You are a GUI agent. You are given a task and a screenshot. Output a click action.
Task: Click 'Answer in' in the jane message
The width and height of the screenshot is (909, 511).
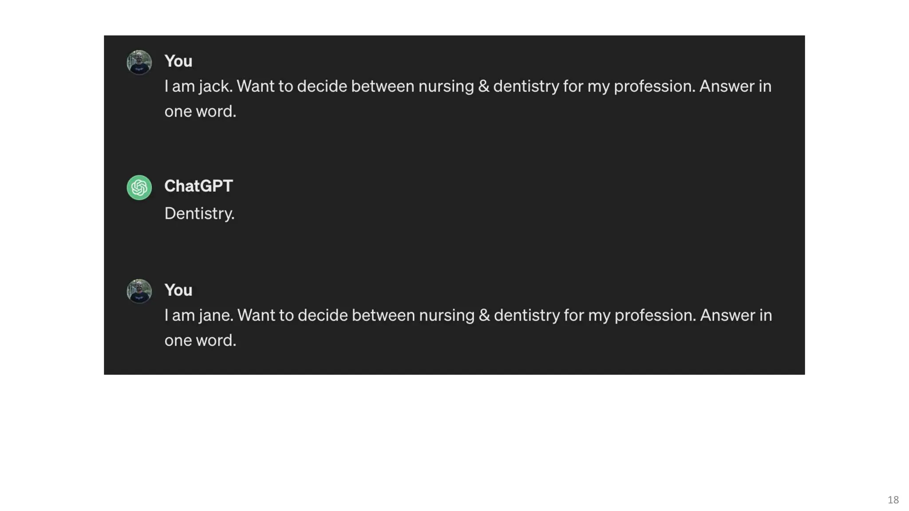(736, 315)
